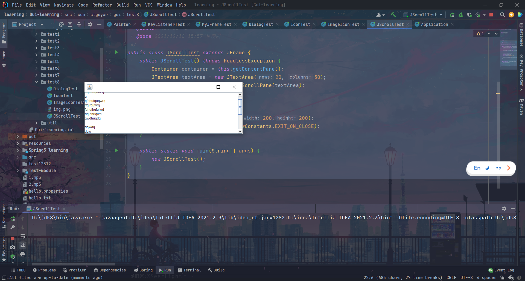The width and height of the screenshot is (525, 281).
Task: Open the Navigate menu
Action: [64, 5]
